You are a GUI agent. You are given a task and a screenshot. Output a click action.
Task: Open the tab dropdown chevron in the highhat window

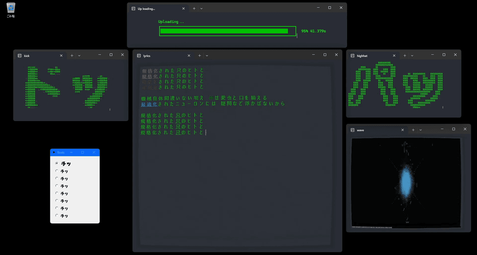pyautogui.click(x=412, y=55)
